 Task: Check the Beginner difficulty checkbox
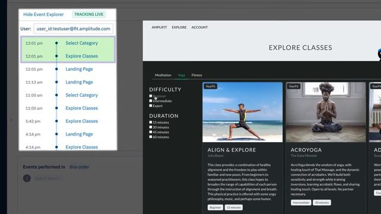click(x=151, y=96)
